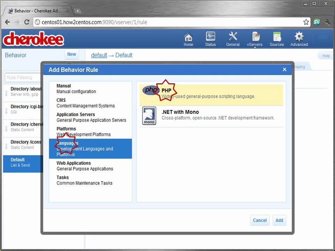
Task: Select the Application Servers category
Action: click(90, 117)
